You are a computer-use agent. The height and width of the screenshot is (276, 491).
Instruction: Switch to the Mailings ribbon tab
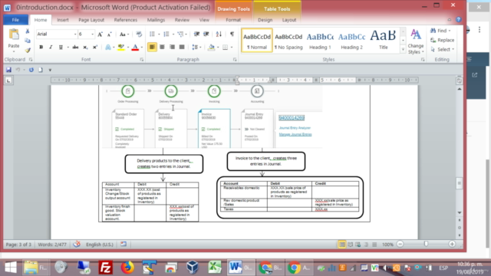[156, 20]
